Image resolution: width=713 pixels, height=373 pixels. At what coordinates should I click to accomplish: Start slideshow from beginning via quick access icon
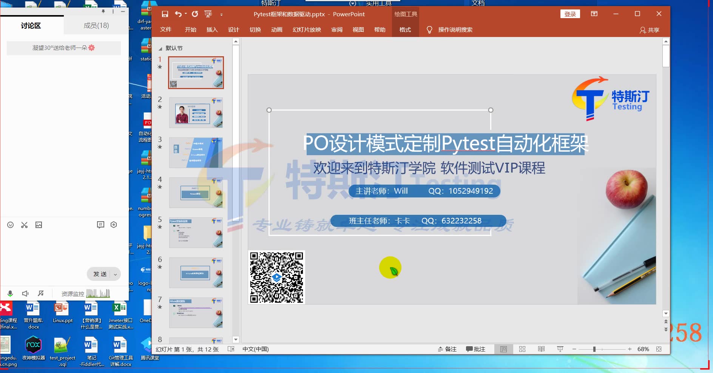[x=208, y=14]
